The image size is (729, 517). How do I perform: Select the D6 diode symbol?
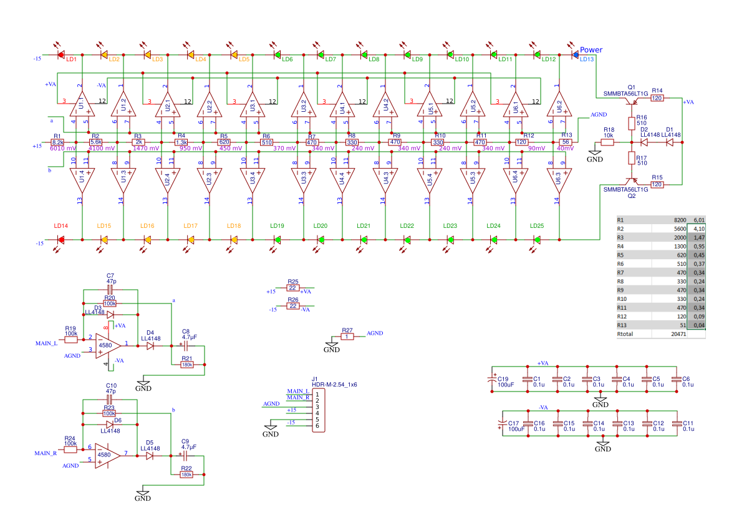click(109, 425)
